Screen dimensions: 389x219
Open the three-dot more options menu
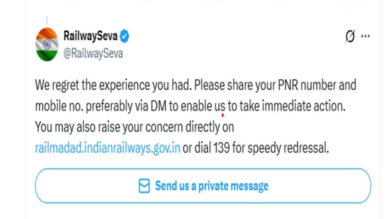365,37
